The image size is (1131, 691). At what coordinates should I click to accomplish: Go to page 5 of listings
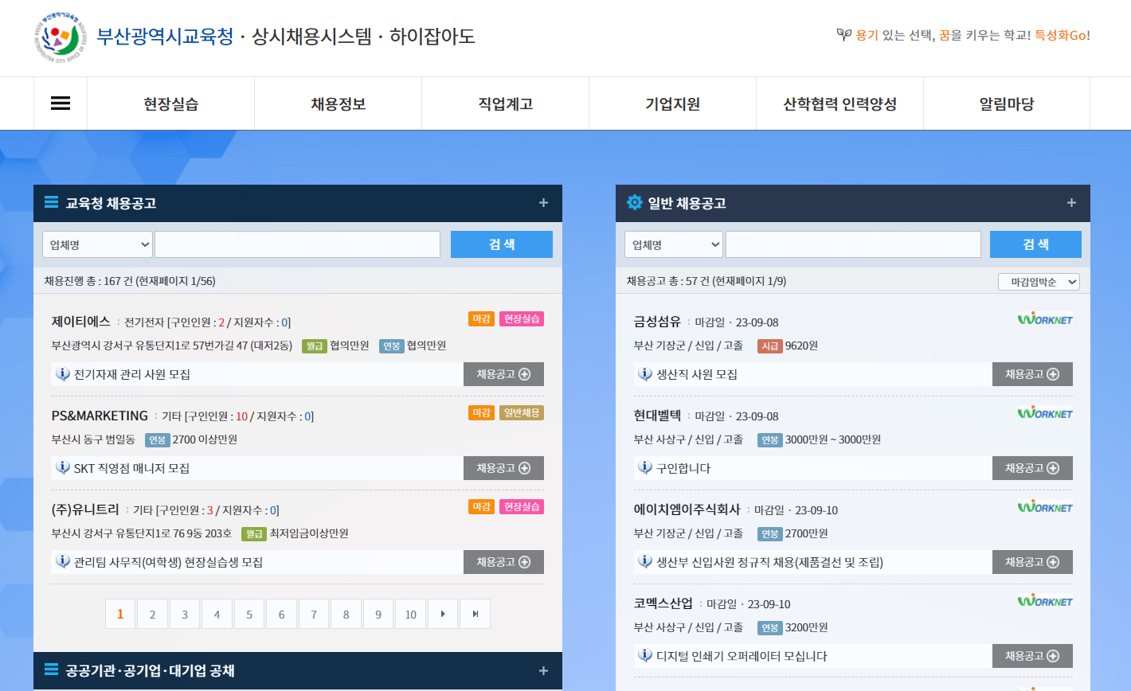click(x=249, y=614)
